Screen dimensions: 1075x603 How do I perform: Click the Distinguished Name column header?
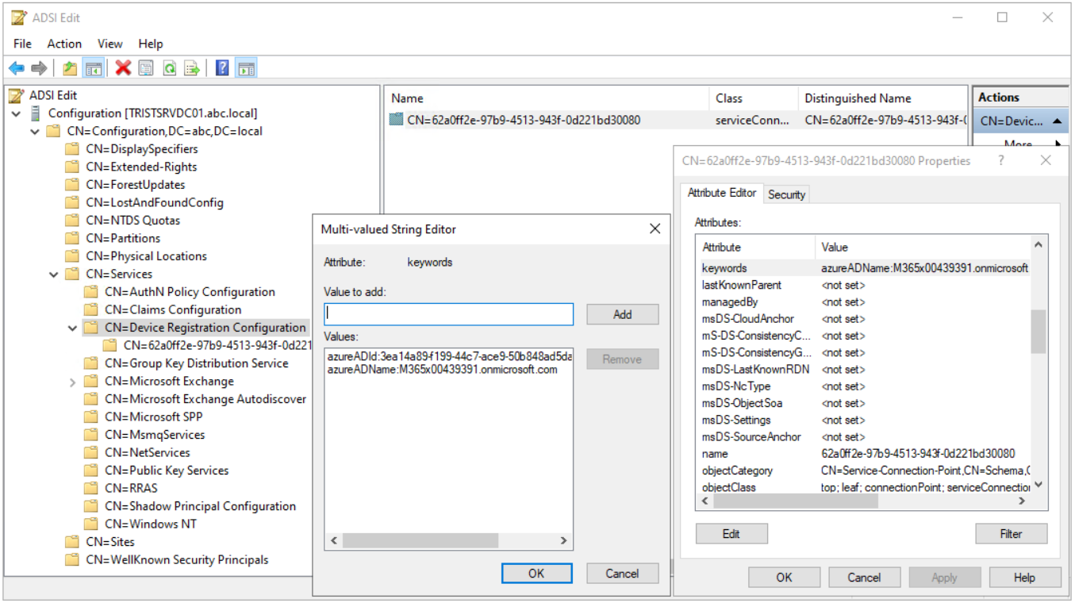coord(882,98)
